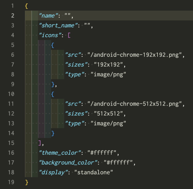Click the "192x192" sizes value
This screenshot has width=193, height=189.
108,65
